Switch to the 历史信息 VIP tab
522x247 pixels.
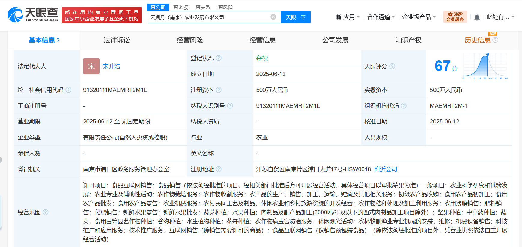(x=477, y=40)
